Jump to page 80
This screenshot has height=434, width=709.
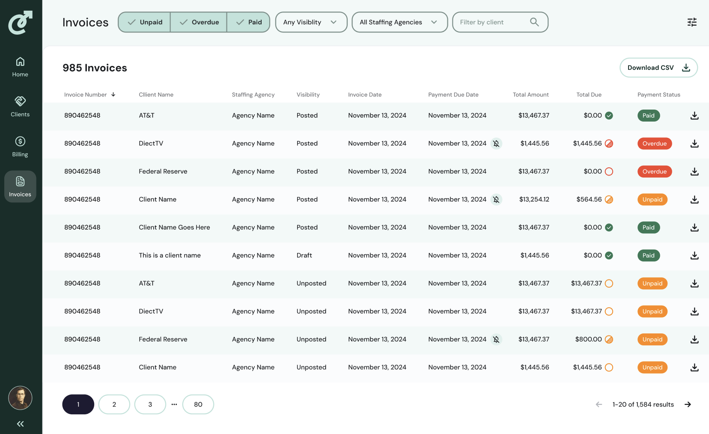tap(198, 404)
